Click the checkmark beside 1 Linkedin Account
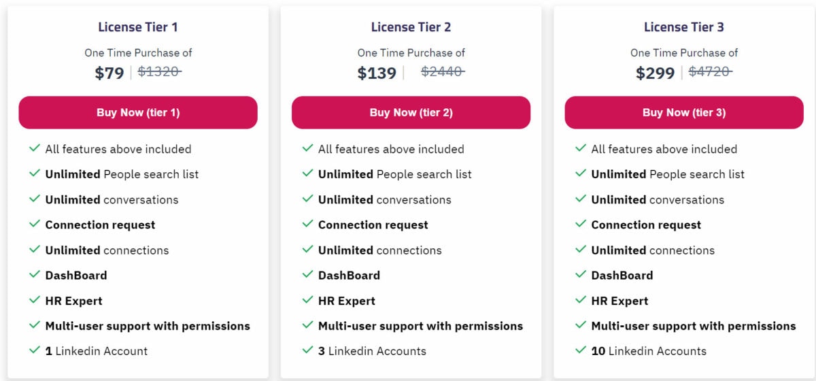Screen dimensions: 816x381 click(x=34, y=350)
